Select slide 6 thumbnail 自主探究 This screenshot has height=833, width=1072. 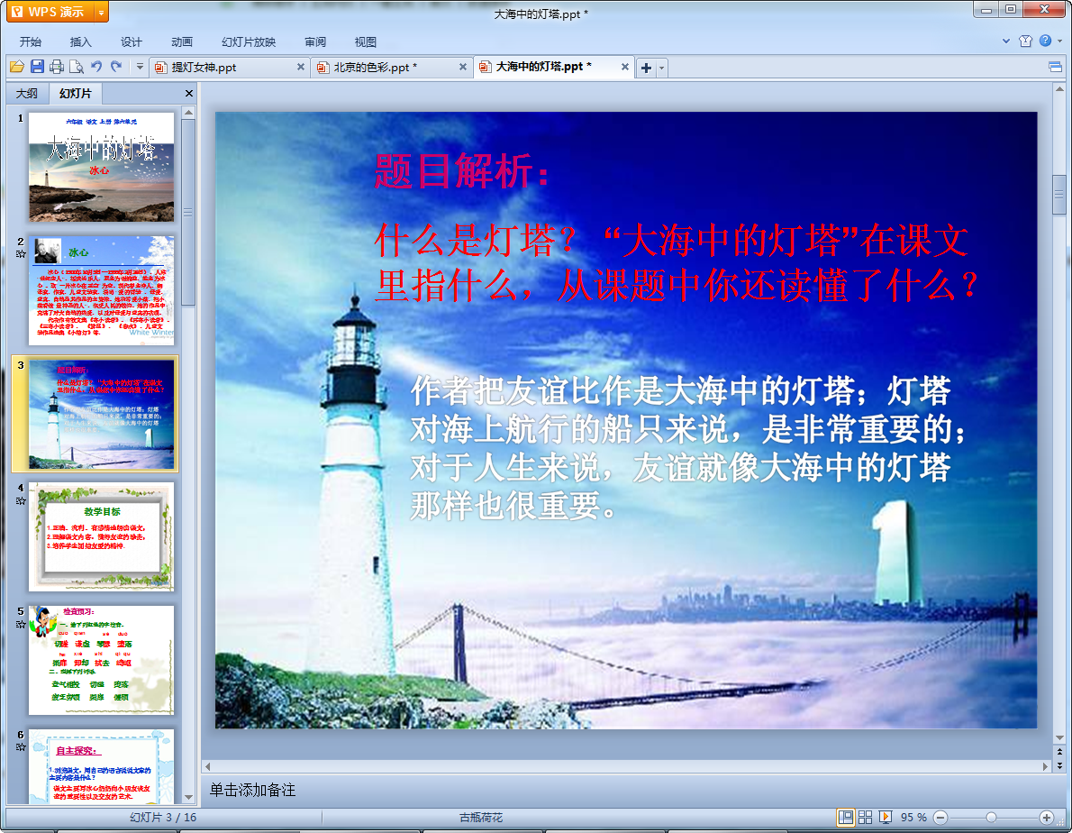click(101, 766)
